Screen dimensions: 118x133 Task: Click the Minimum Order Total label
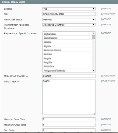coord(15,119)
